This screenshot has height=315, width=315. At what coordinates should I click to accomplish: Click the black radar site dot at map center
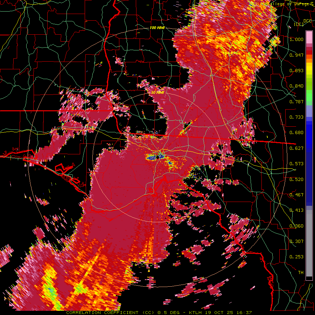point(158,158)
